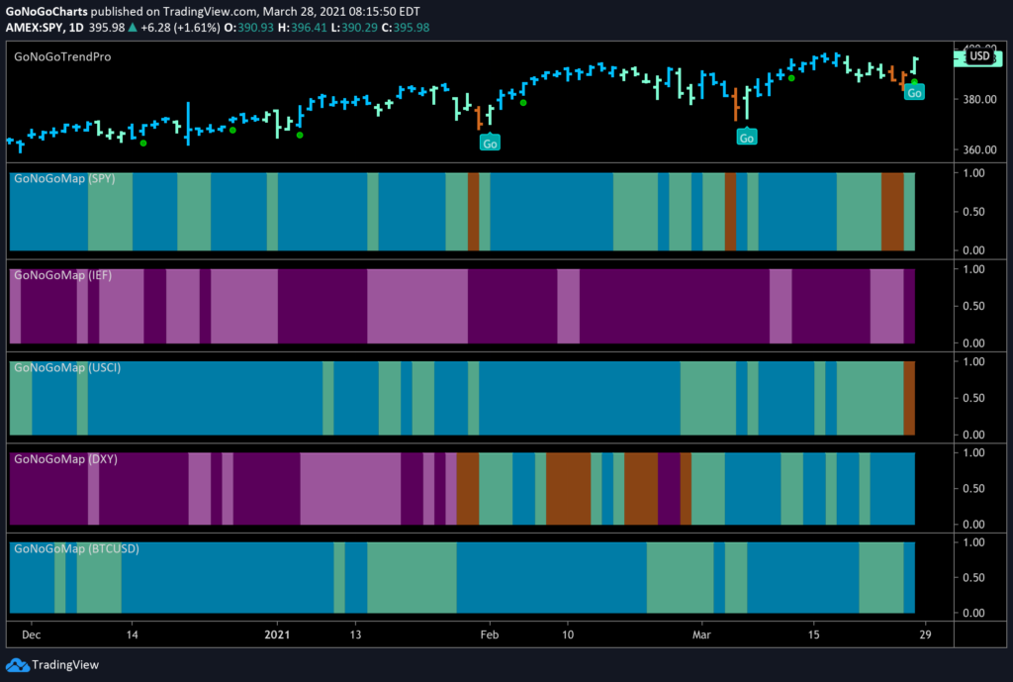The image size is (1013, 682).
Task: Click the 29 label on time axis
Action: (925, 634)
